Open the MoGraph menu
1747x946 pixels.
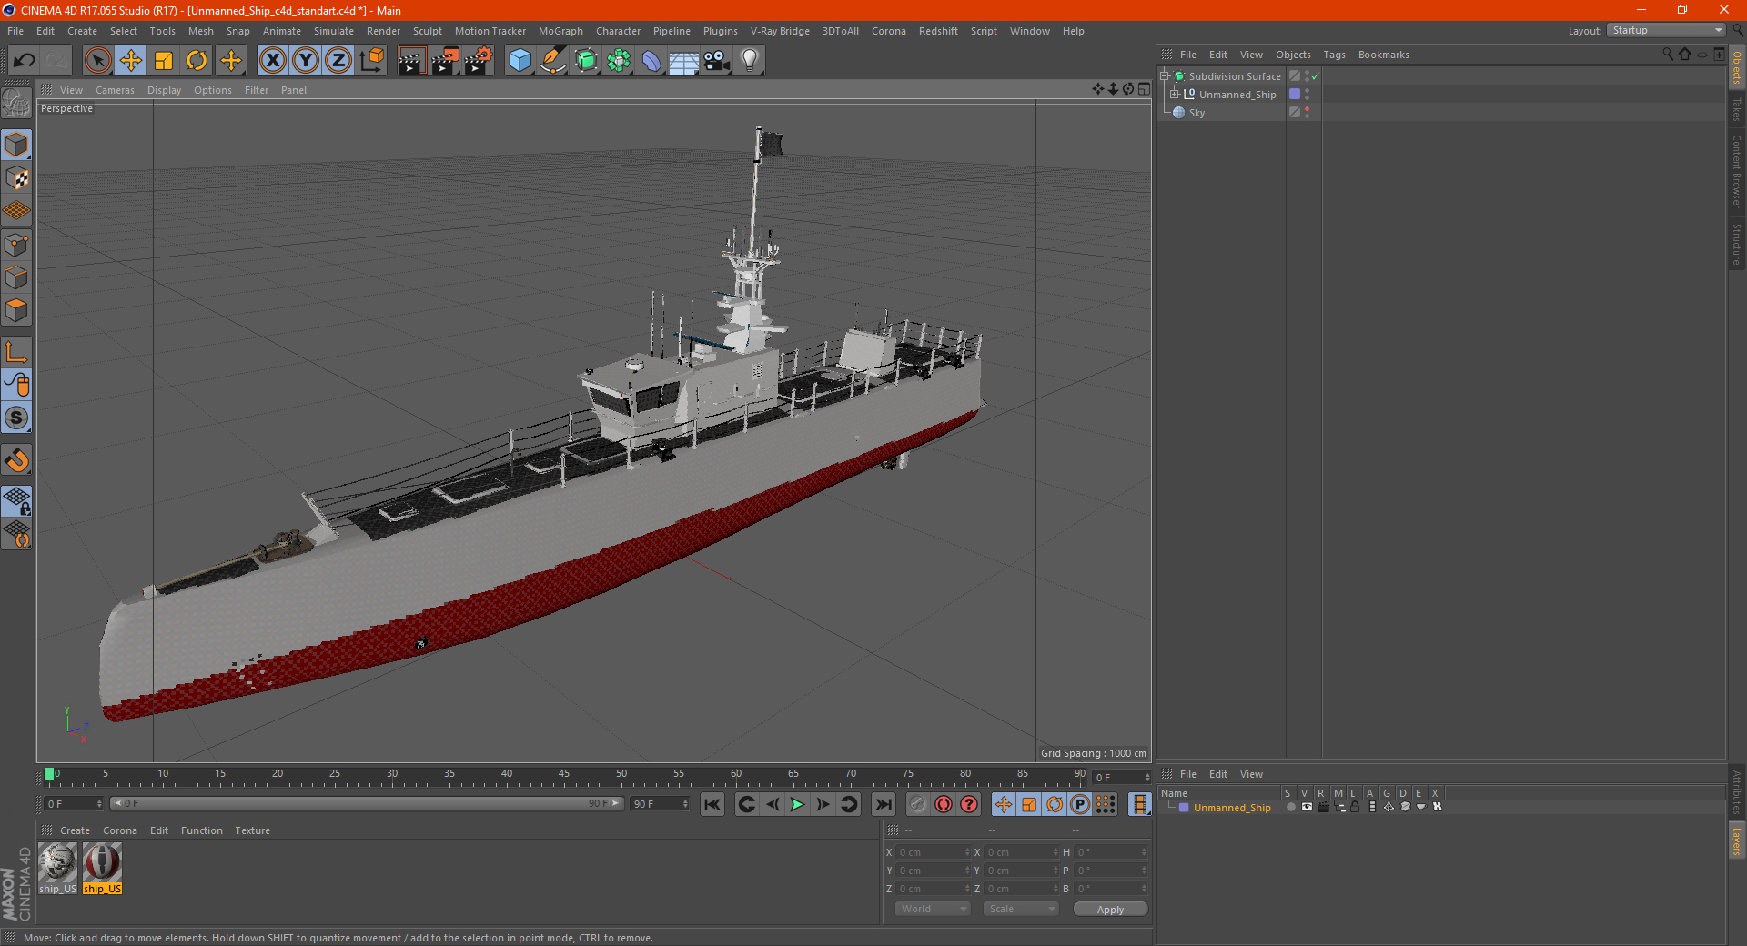(560, 31)
